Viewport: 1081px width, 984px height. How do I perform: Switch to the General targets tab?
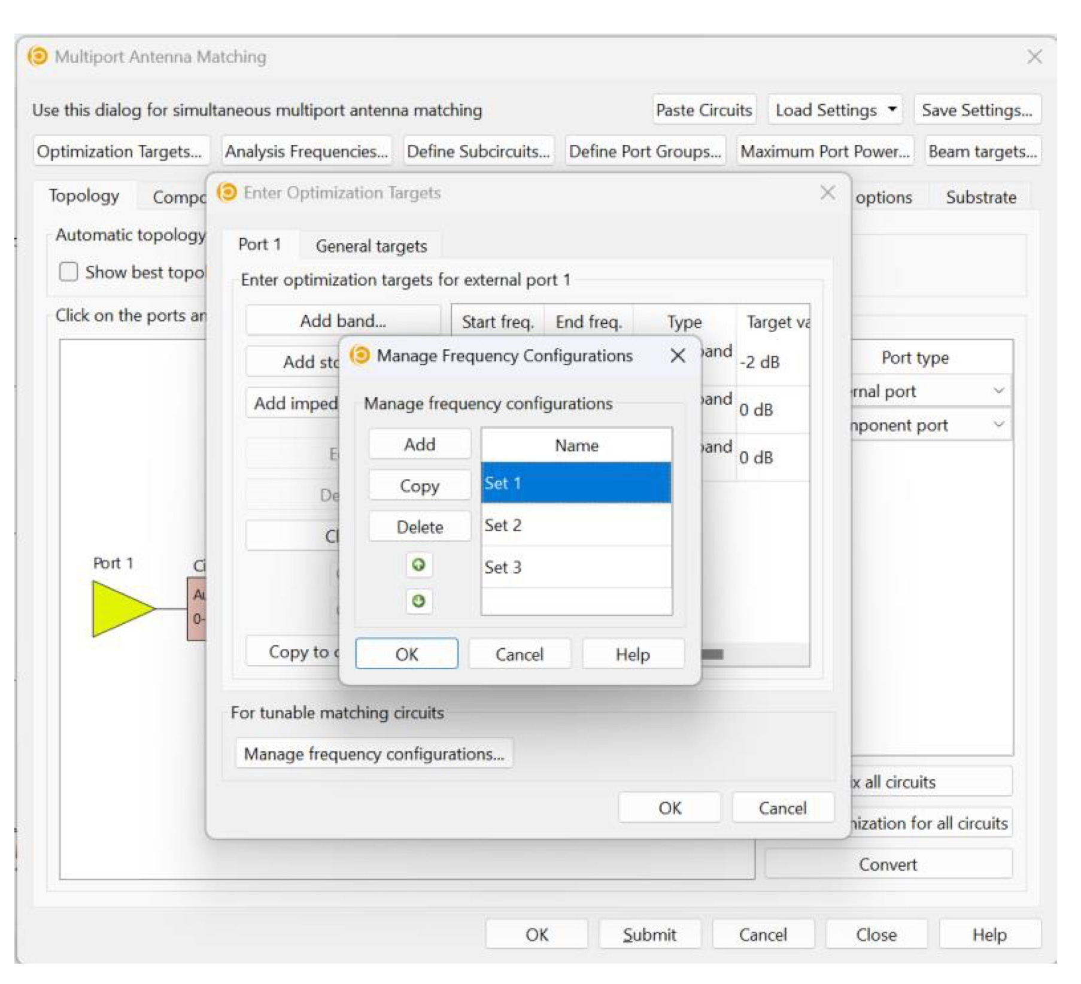371,246
